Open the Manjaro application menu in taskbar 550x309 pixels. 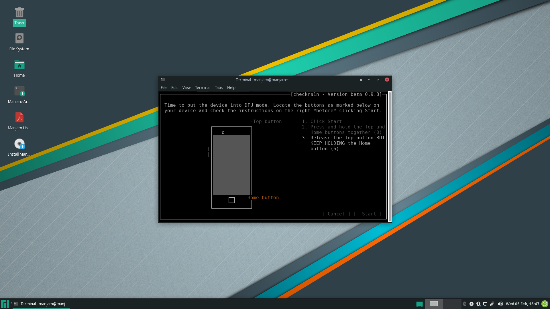(x=5, y=304)
